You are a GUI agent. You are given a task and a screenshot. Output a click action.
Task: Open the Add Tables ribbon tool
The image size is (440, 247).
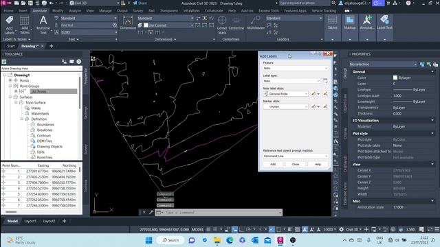tap(25, 25)
